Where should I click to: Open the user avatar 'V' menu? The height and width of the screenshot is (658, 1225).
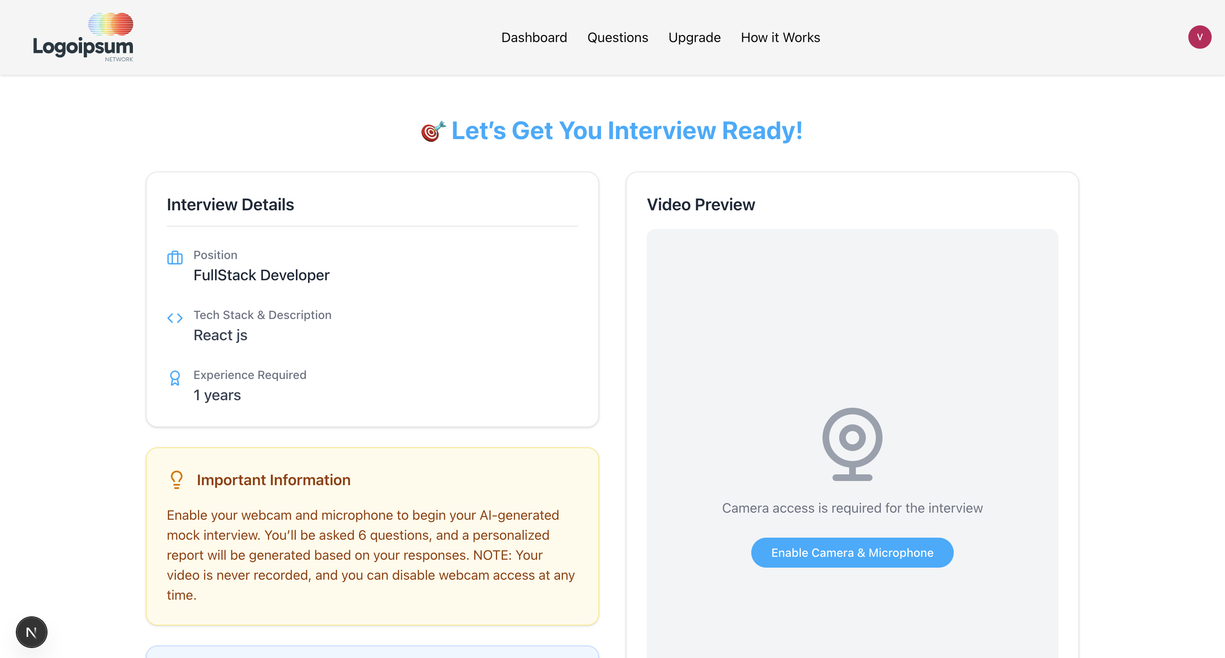(1199, 37)
